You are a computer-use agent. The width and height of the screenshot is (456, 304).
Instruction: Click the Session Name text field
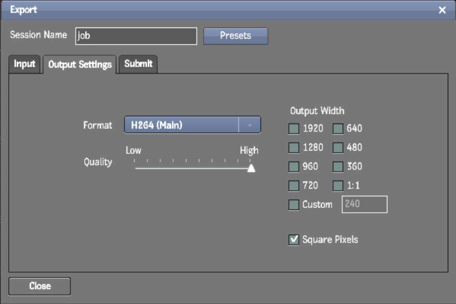[136, 36]
